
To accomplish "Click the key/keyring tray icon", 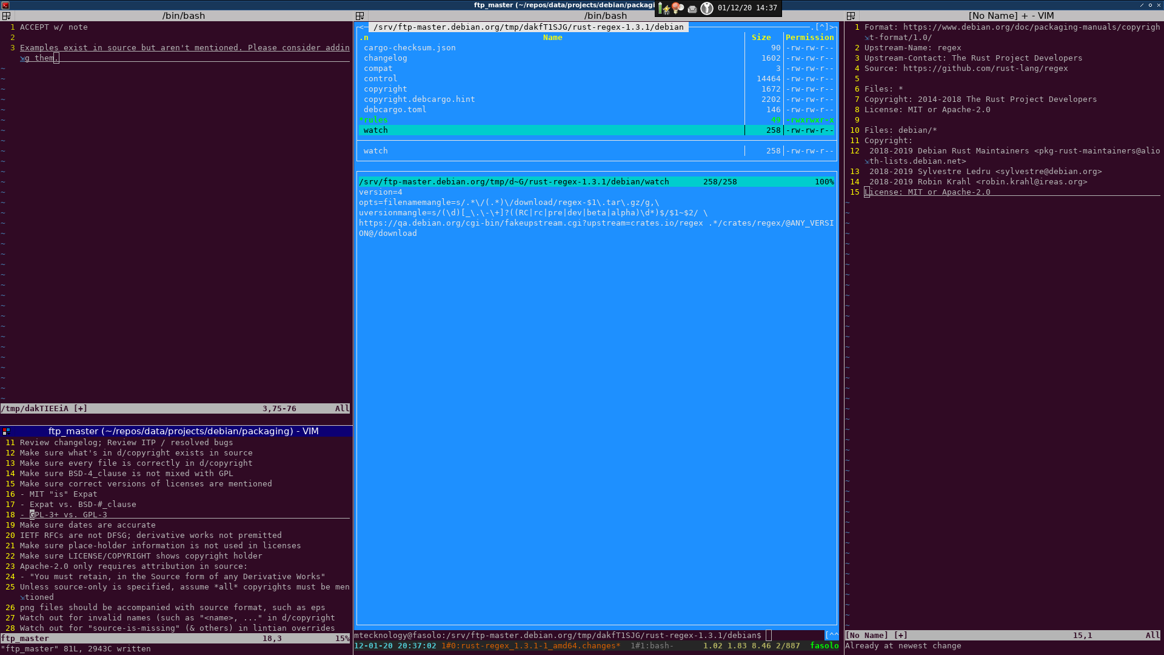I will pyautogui.click(x=707, y=8).
